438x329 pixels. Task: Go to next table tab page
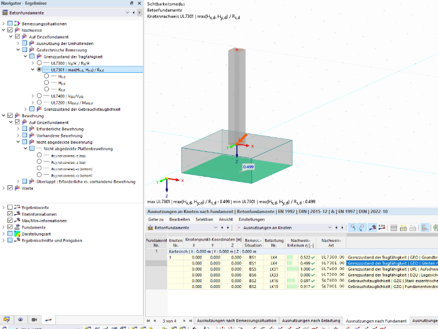tap(184, 320)
